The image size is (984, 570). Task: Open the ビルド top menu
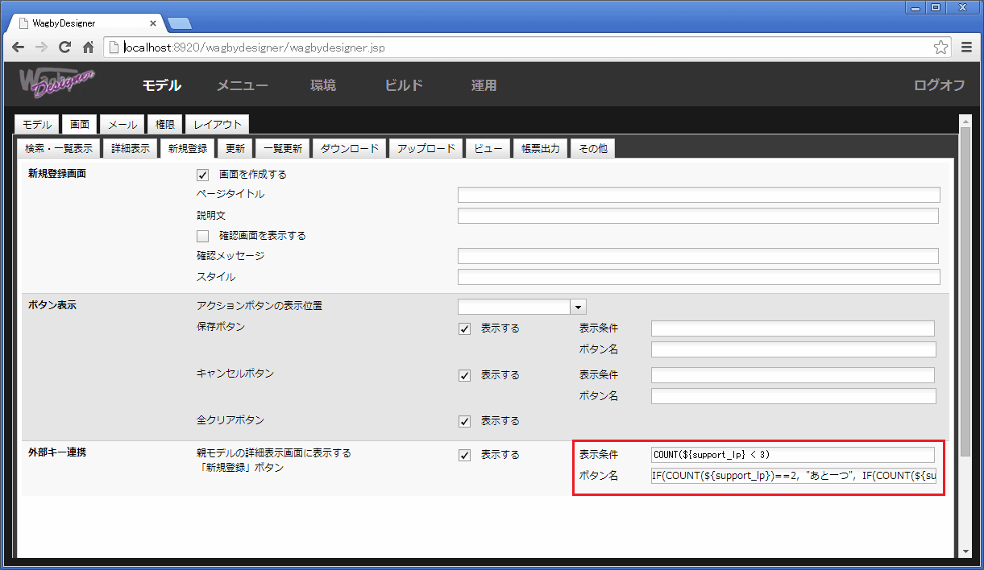pyautogui.click(x=404, y=85)
